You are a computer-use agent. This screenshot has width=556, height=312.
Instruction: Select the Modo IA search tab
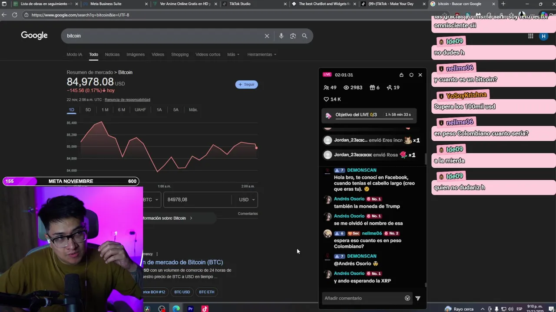(74, 55)
